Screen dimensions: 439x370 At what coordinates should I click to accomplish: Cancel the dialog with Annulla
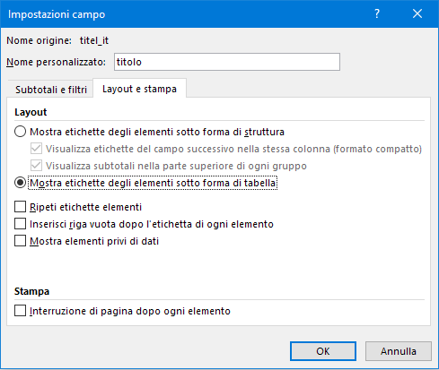(x=399, y=351)
